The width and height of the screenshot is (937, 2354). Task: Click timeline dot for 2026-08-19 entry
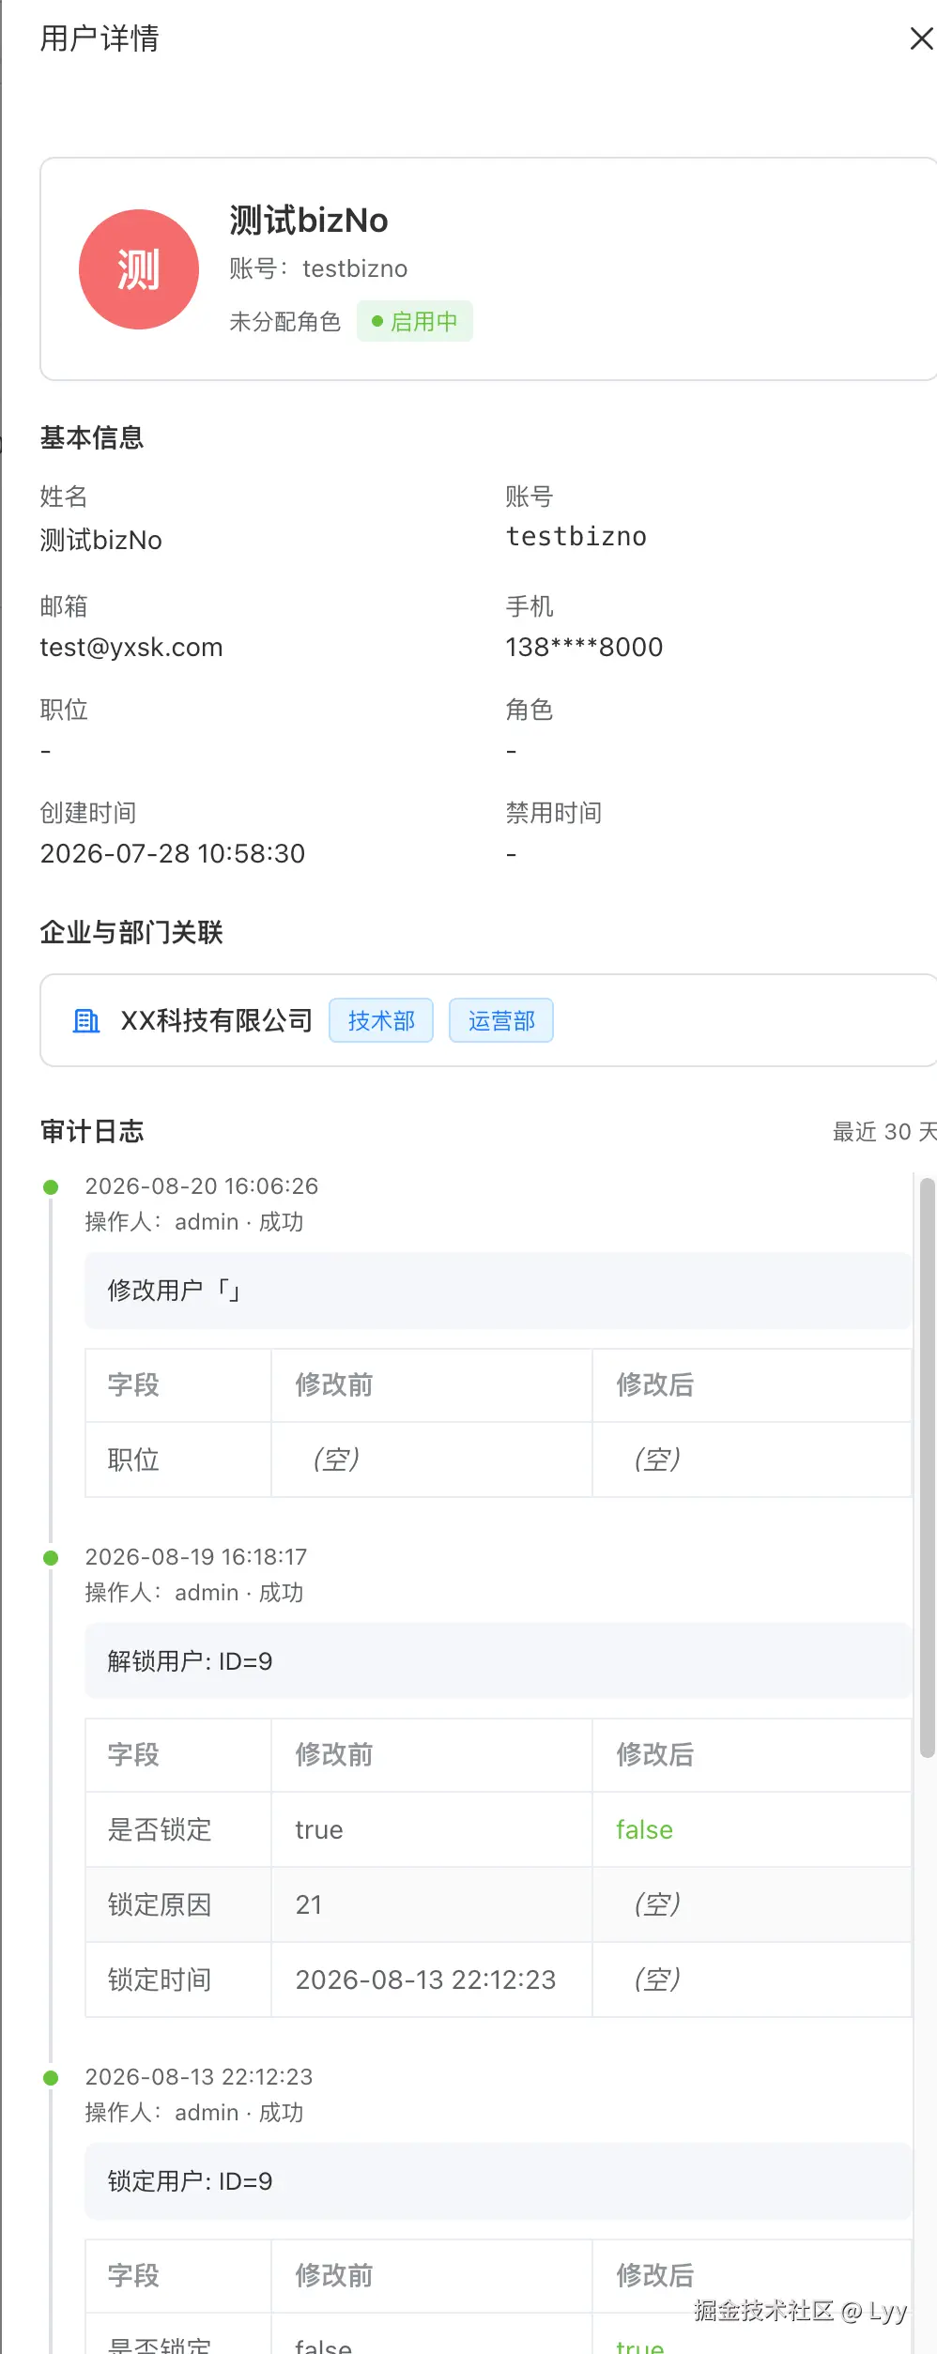(52, 1558)
